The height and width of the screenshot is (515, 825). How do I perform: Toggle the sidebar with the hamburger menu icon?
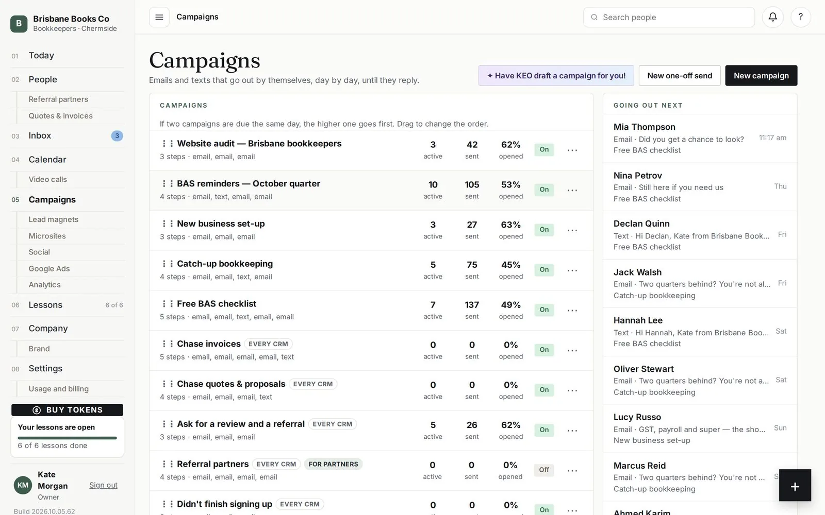pyautogui.click(x=159, y=17)
